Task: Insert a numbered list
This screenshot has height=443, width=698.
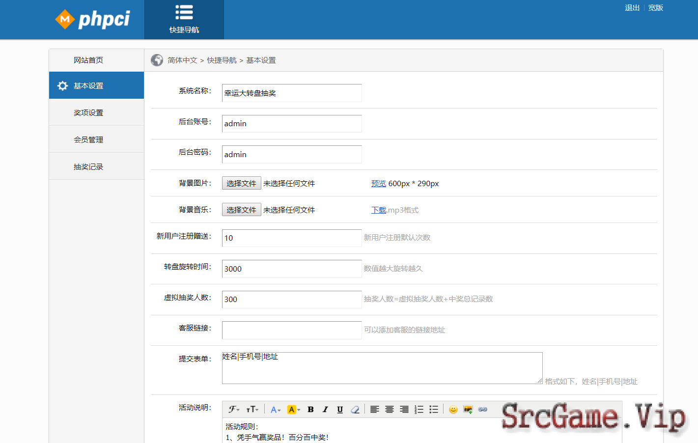Action: [419, 410]
